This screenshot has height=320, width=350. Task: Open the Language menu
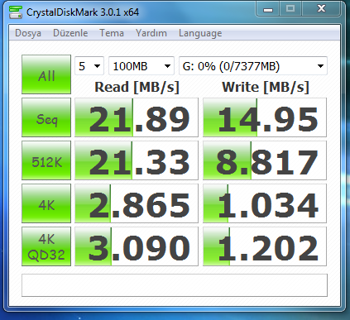point(200,33)
